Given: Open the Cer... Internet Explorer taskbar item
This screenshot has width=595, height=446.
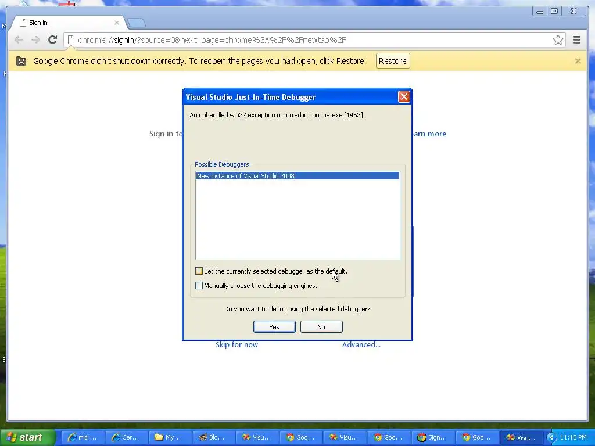Looking at the screenshot, I should tap(126, 437).
